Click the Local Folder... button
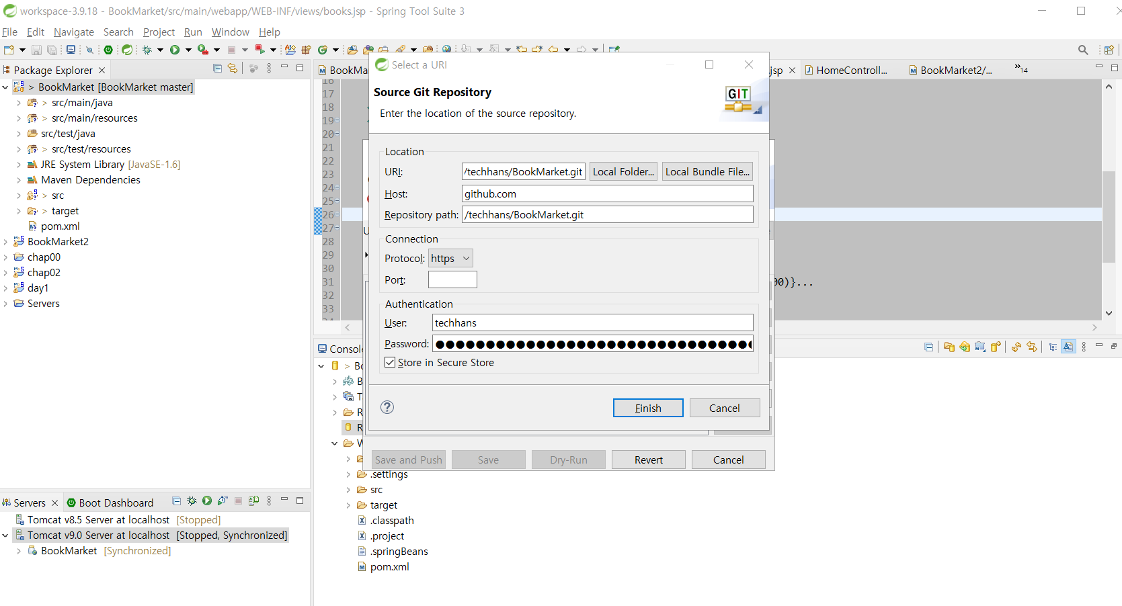Screen dimensions: 1122x606 [x=623, y=171]
